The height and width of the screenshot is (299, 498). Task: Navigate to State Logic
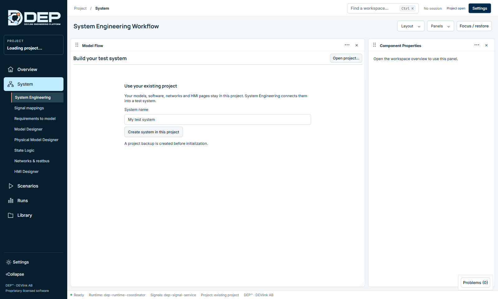24,150
